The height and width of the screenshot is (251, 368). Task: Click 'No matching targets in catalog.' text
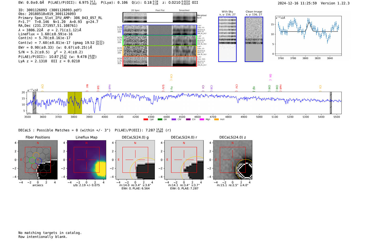point(50,233)
